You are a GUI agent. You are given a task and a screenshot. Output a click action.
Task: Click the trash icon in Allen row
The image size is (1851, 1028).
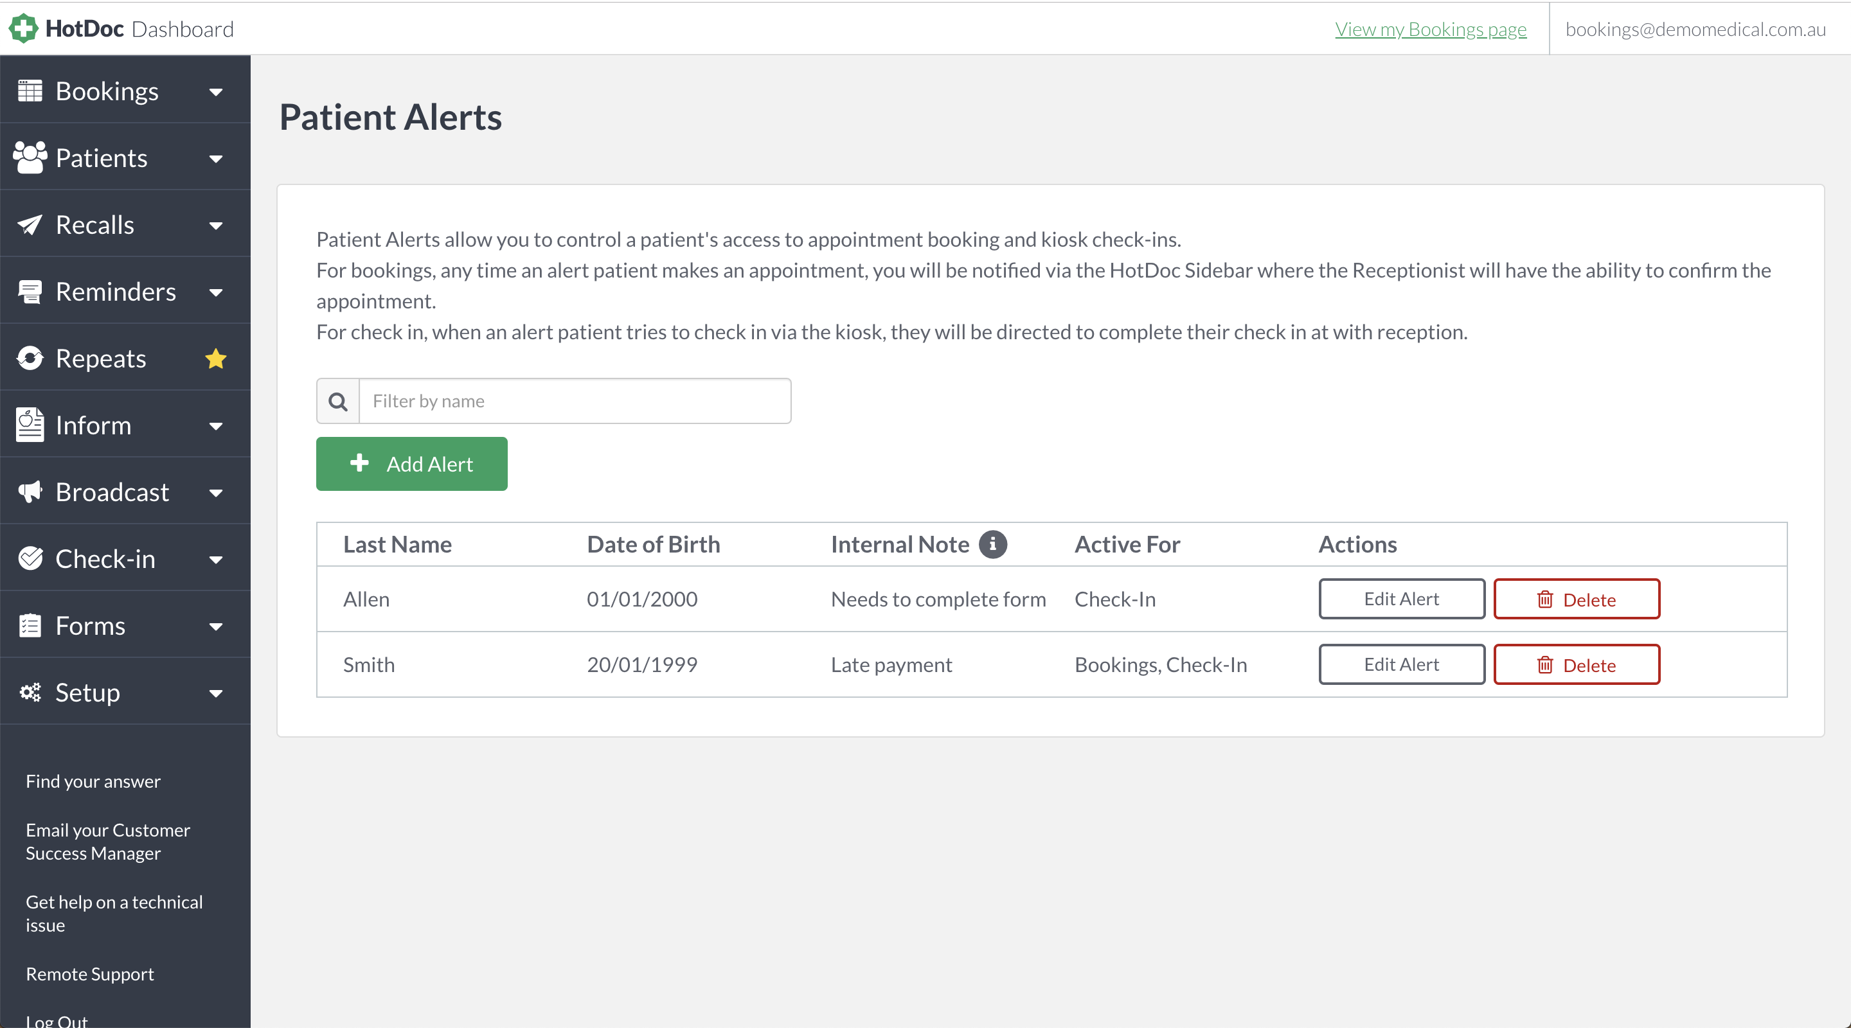pos(1545,599)
